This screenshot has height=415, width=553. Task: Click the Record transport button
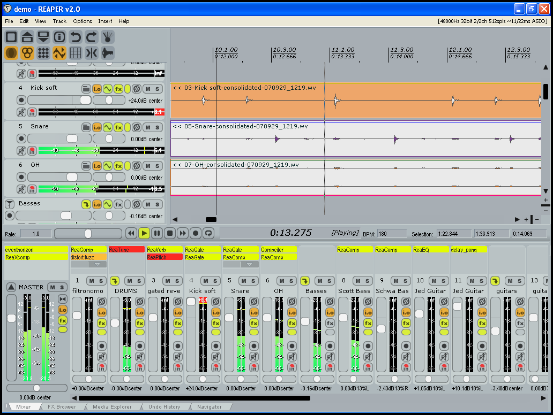point(196,233)
